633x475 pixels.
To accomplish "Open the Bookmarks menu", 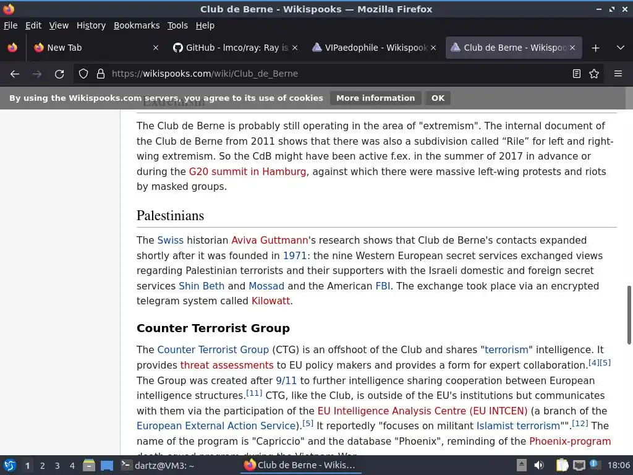I will coord(137,25).
